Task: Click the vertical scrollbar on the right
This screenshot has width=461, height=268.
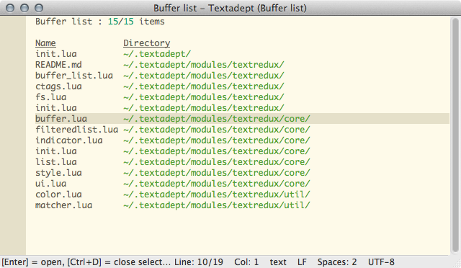Action: tap(455, 135)
